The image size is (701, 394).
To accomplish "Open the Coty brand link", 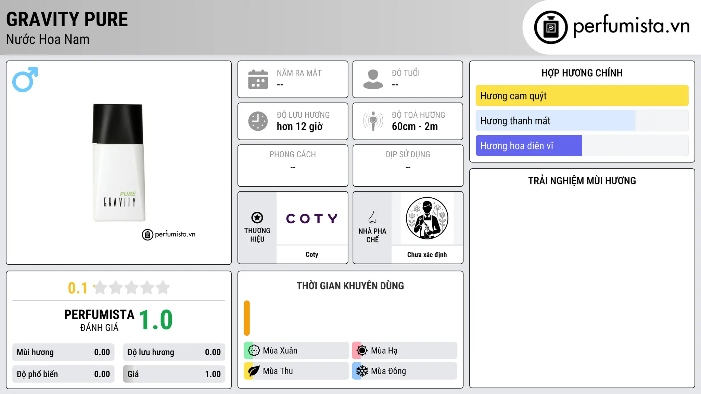I will point(312,254).
